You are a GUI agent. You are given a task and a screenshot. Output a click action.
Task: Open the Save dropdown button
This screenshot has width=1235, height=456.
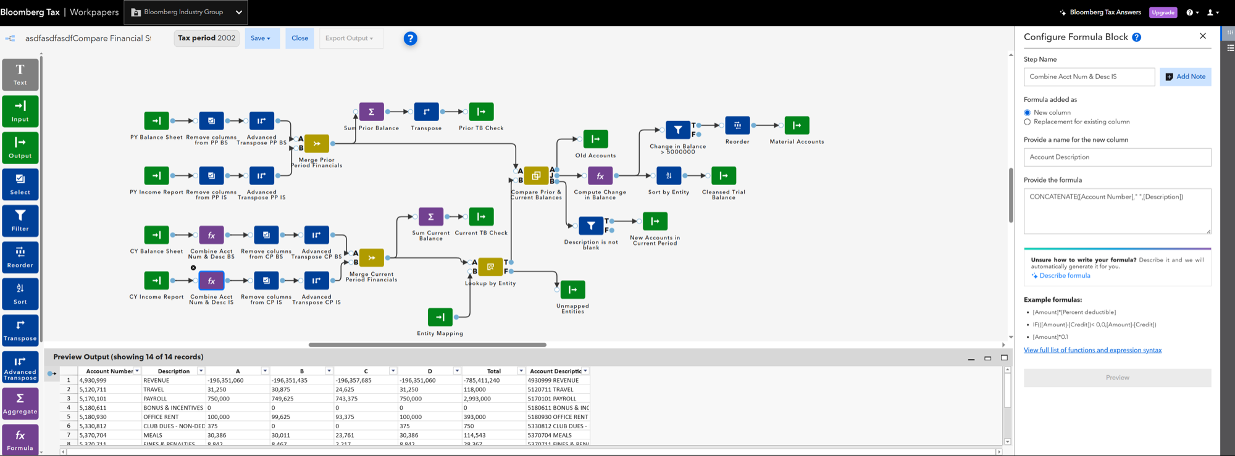tap(262, 38)
